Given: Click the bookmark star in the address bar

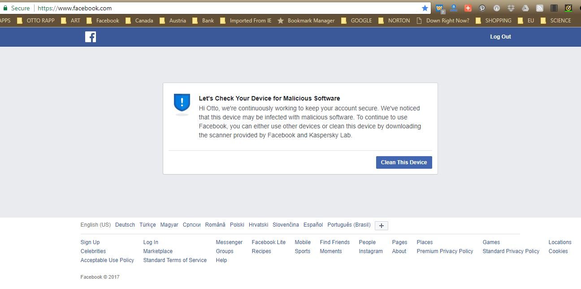Looking at the screenshot, I should [425, 8].
